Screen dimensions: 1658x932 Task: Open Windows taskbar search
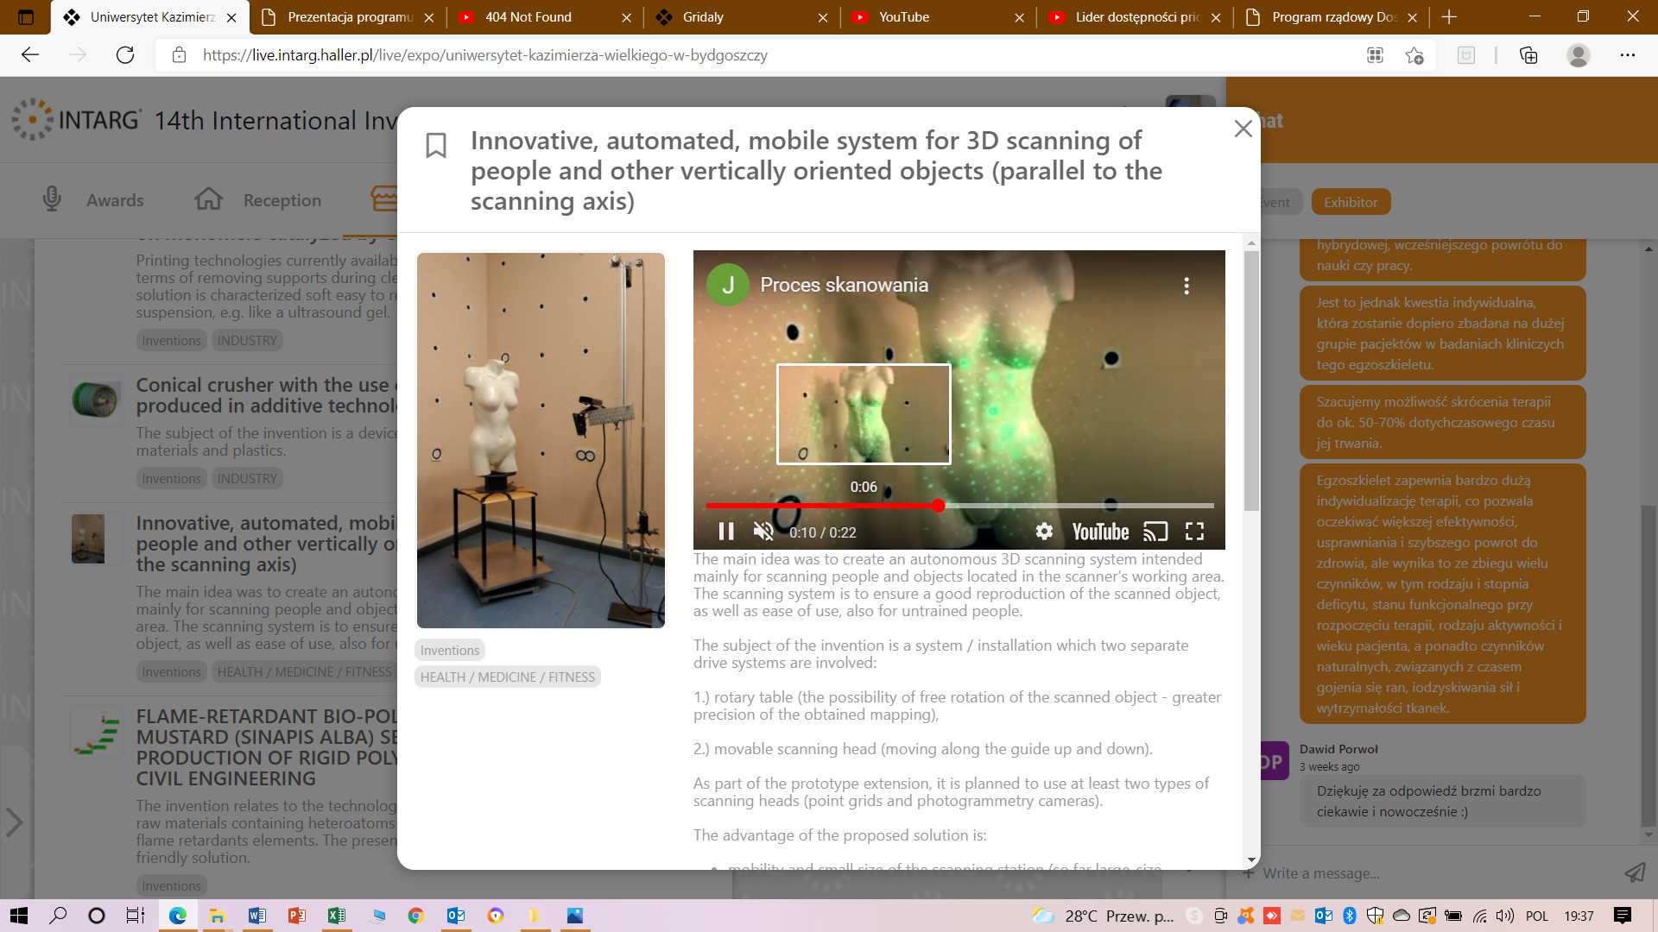point(58,916)
